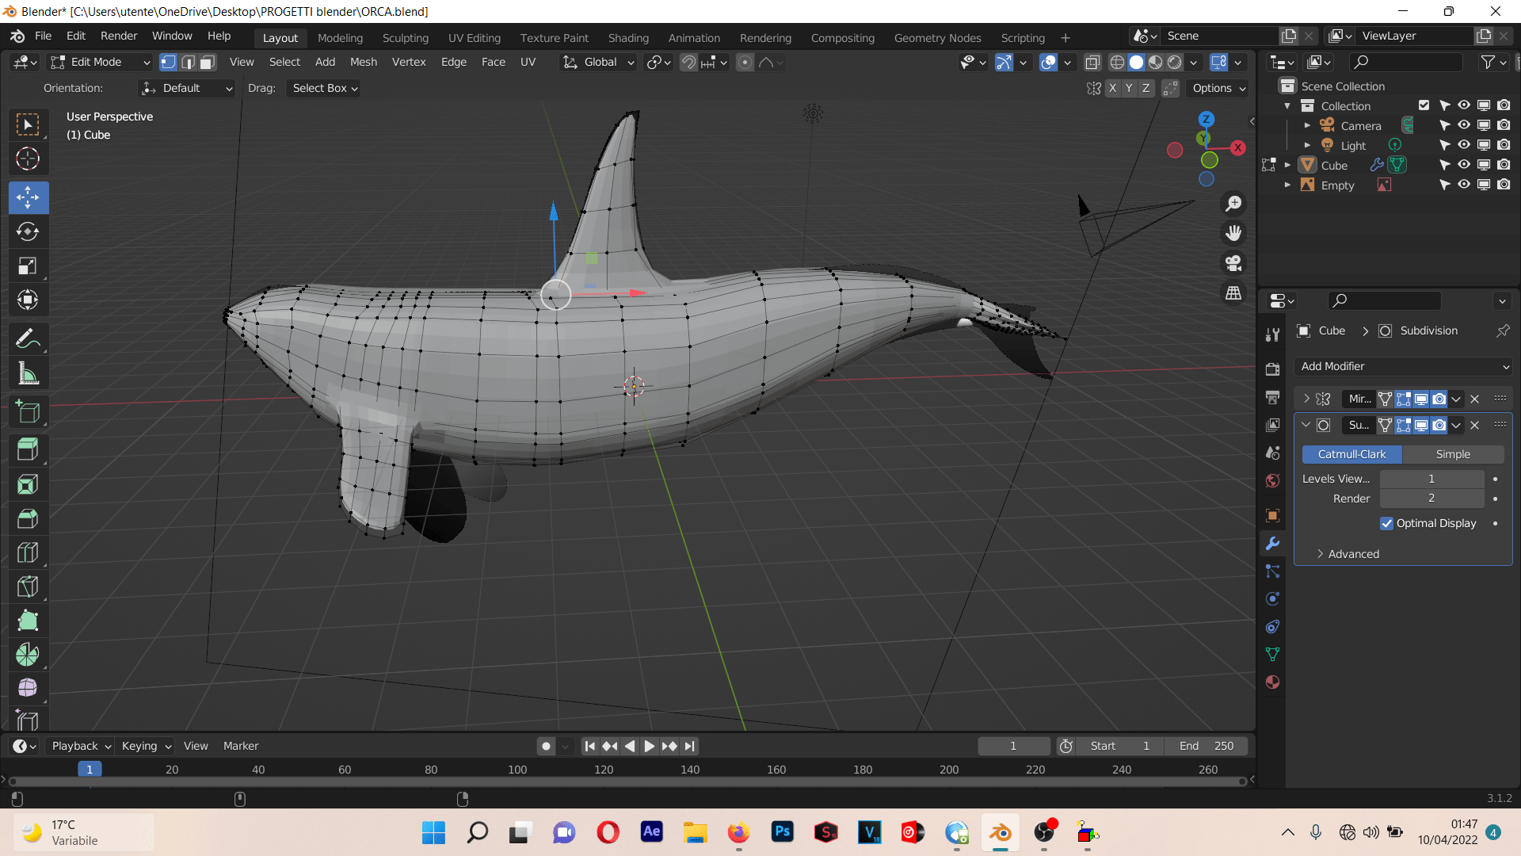Image resolution: width=1521 pixels, height=856 pixels.
Task: Select the Cursor tool in the toolbar
Action: click(28, 159)
